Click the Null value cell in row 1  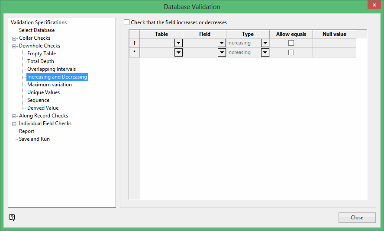tap(334, 43)
